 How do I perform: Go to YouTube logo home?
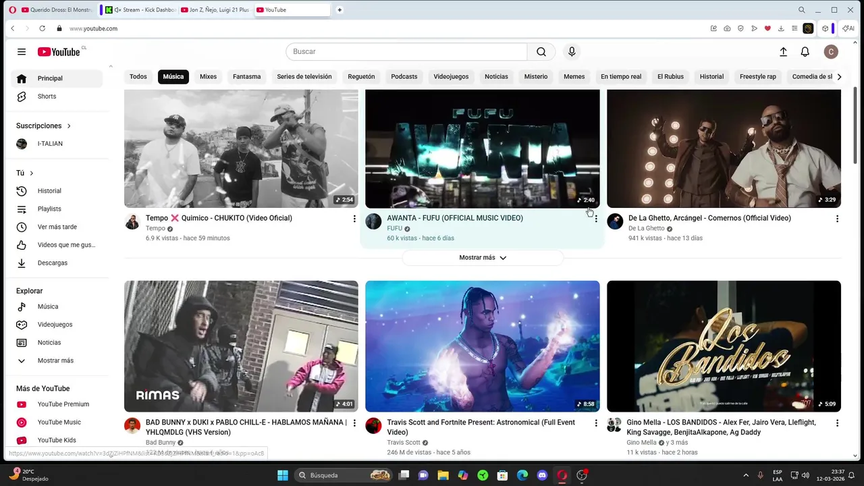[x=59, y=52]
